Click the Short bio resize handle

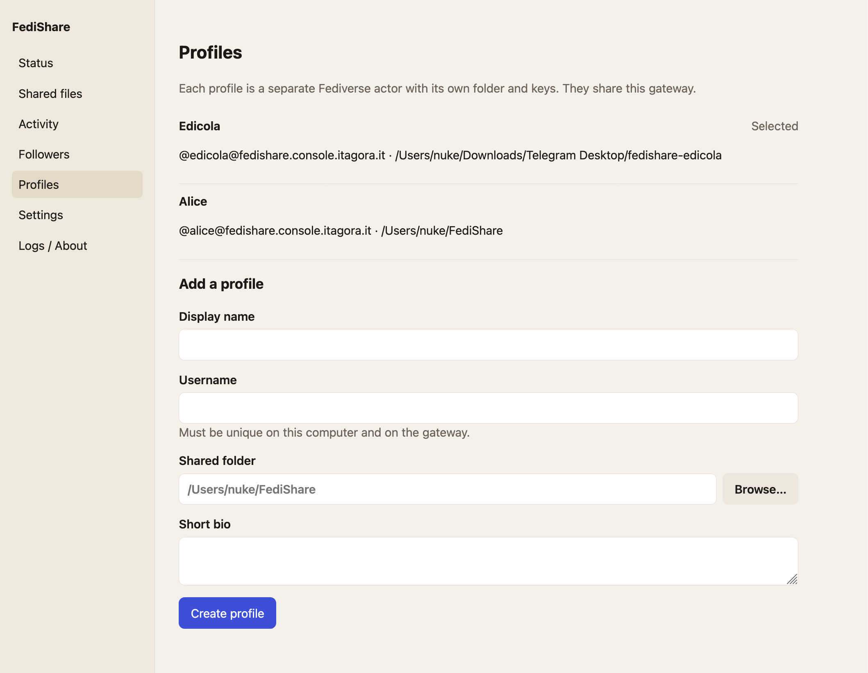coord(792,579)
